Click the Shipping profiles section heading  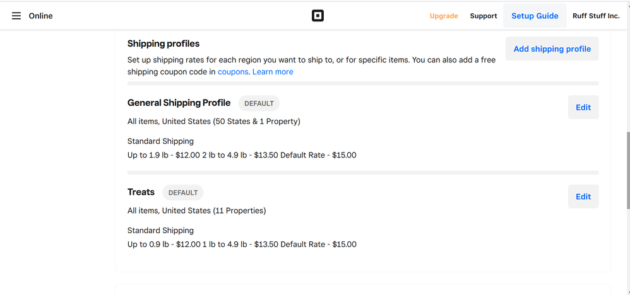coord(163,43)
